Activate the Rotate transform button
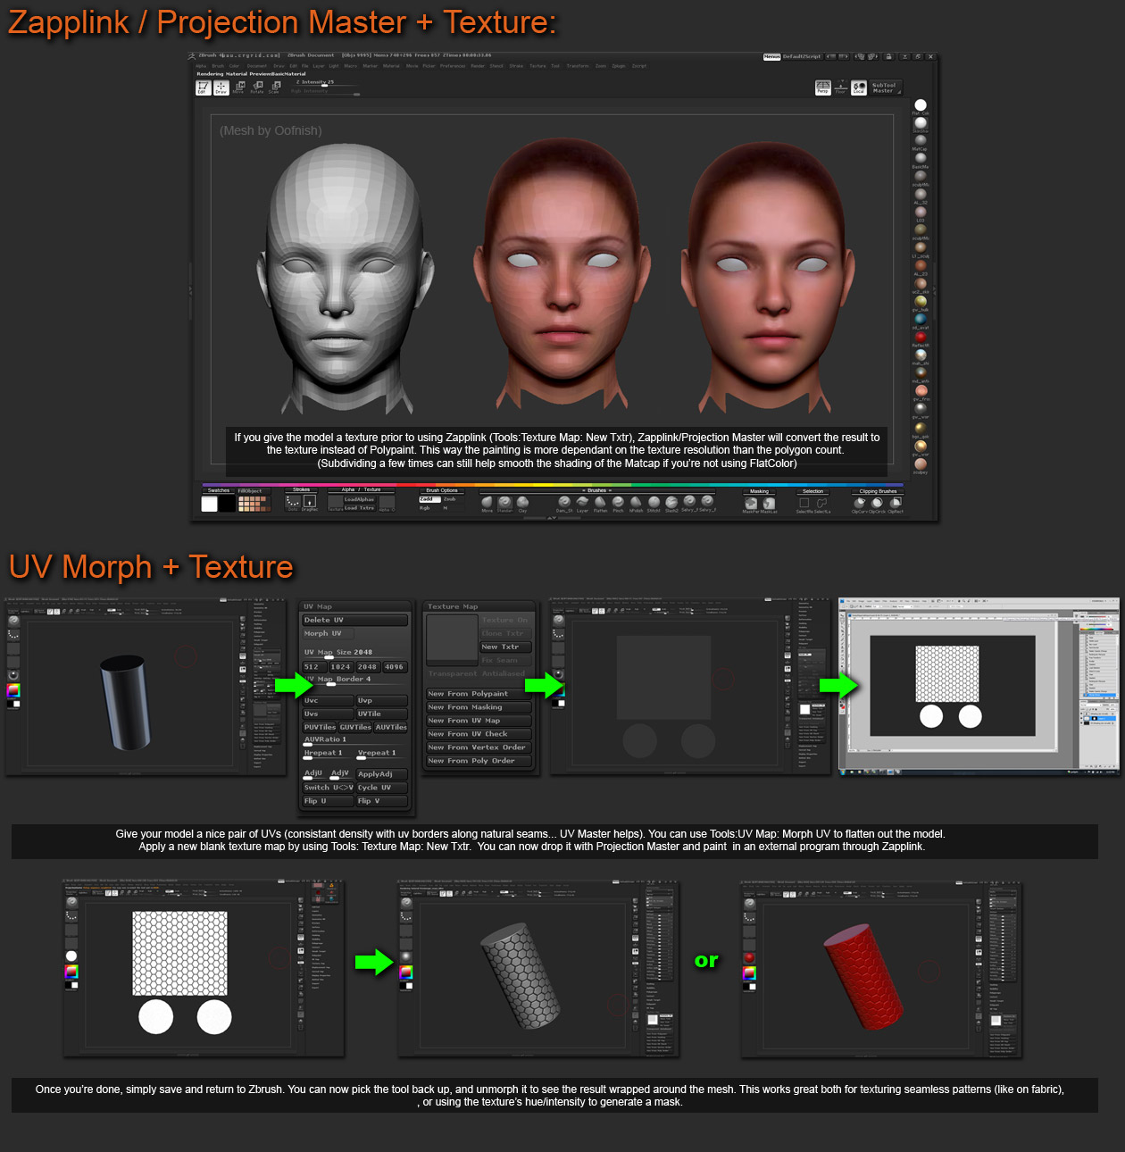The image size is (1125, 1152). [x=257, y=87]
